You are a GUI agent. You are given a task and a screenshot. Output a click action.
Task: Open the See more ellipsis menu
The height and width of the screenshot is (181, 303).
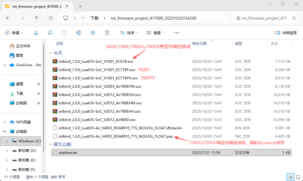177,33
